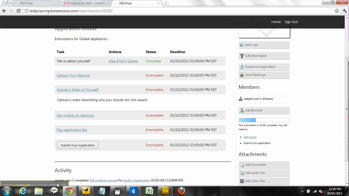The height and width of the screenshot is (196, 349).
Task: Delete the Tell us about yourself task
Action: (133, 61)
